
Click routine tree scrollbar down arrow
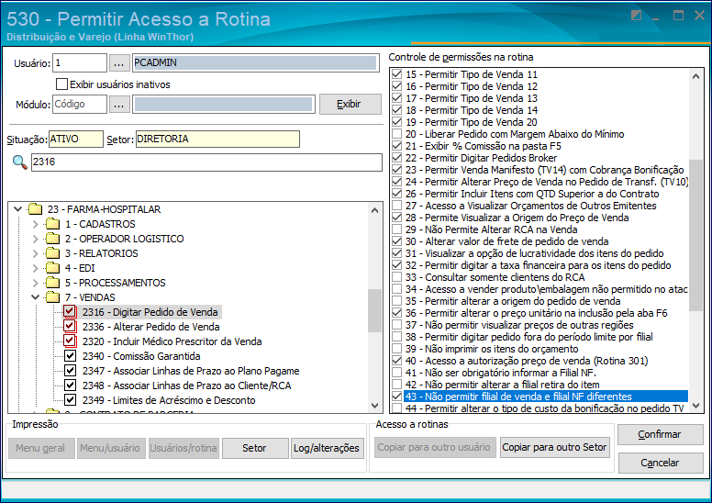(374, 406)
